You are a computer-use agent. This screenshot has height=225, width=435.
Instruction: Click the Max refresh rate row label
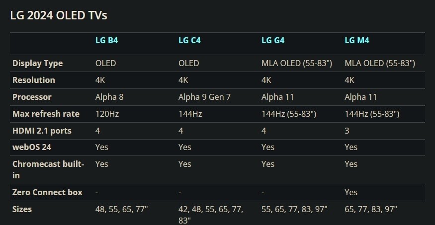(x=46, y=114)
